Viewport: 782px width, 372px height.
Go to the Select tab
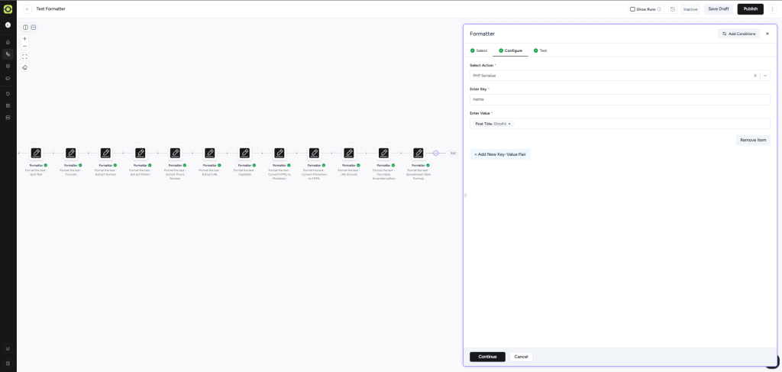point(479,50)
